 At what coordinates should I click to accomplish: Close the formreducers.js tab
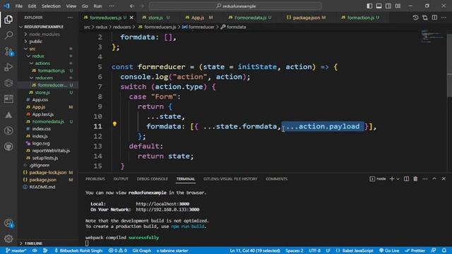click(x=131, y=18)
